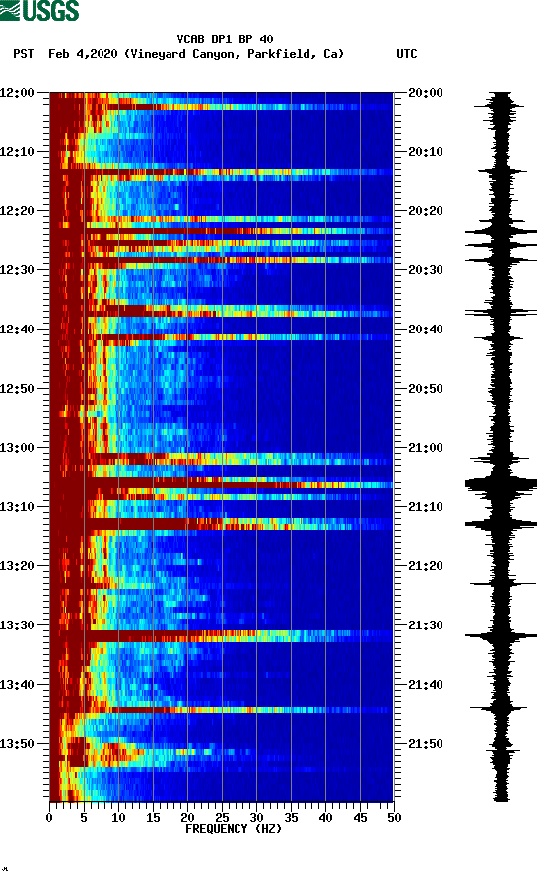544x880 pixels.
Task: Click the '13:50' PST time label
Action: tap(18, 744)
